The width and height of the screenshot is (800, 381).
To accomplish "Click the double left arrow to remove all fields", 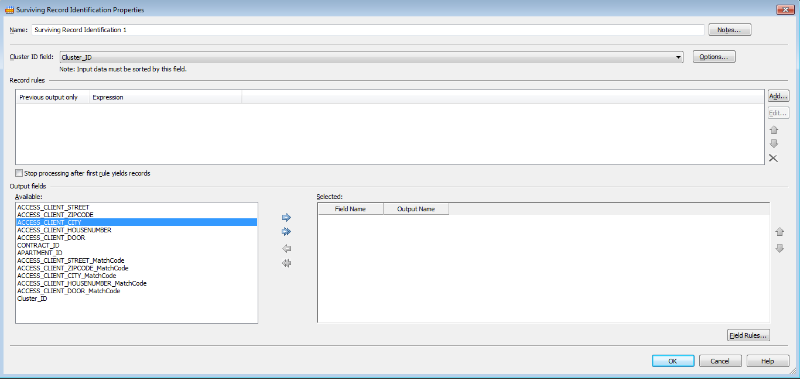I will click(x=286, y=263).
